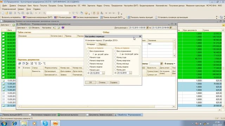This screenshot has height=126, width=225.
Task: Click 'Установить основную организацию'
Action: pos(172,17)
